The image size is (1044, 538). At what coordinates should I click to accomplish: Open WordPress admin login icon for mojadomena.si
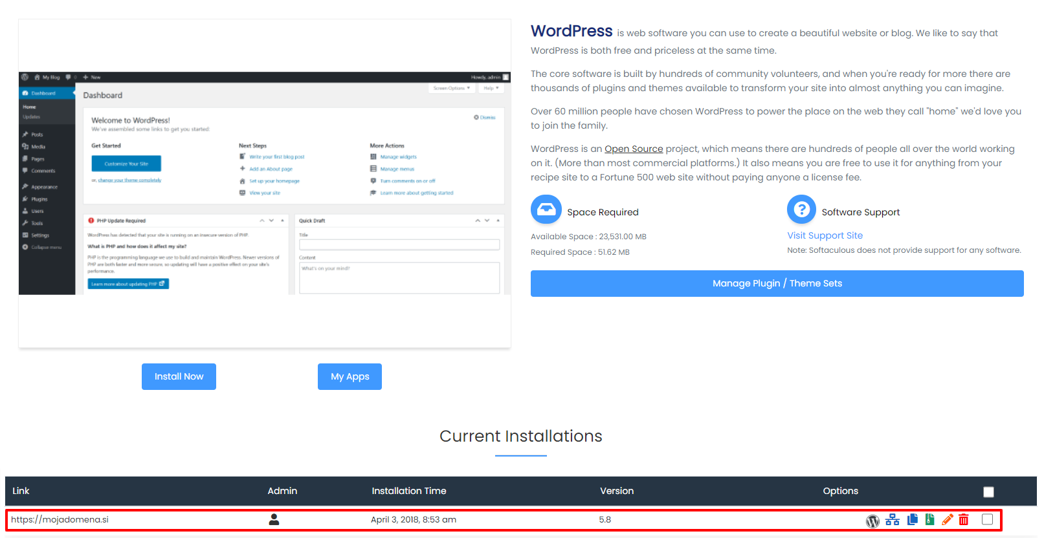point(872,521)
